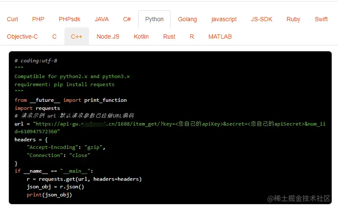Open the javascript example tab
Screen dimensions: 338x210
tap(224, 19)
